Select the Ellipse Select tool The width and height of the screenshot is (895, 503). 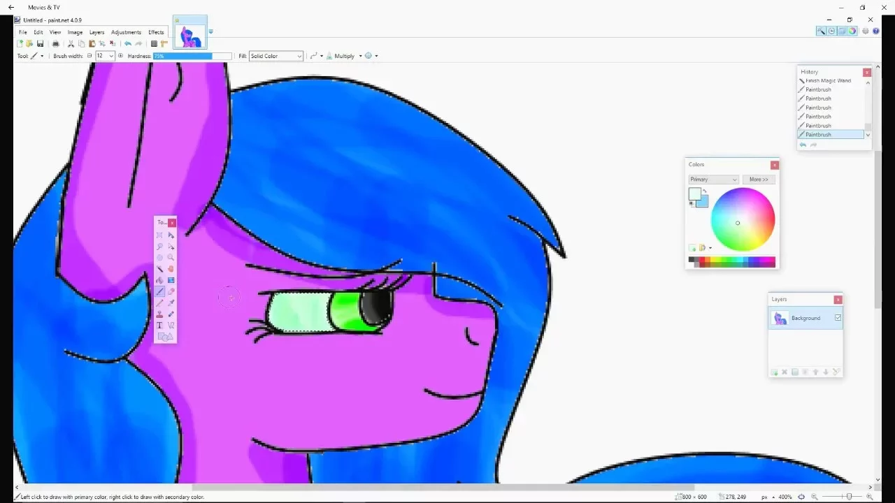159,258
